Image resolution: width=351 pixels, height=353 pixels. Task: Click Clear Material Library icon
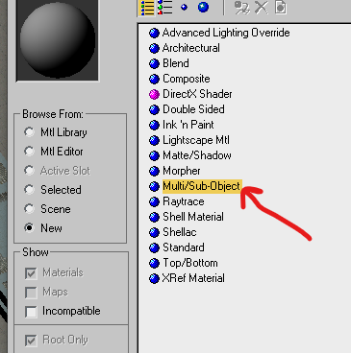pos(281,8)
